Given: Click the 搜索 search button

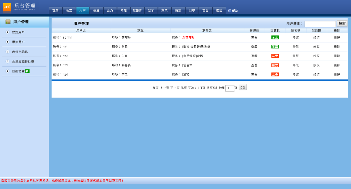Looking at the screenshot, I should coord(342,23).
